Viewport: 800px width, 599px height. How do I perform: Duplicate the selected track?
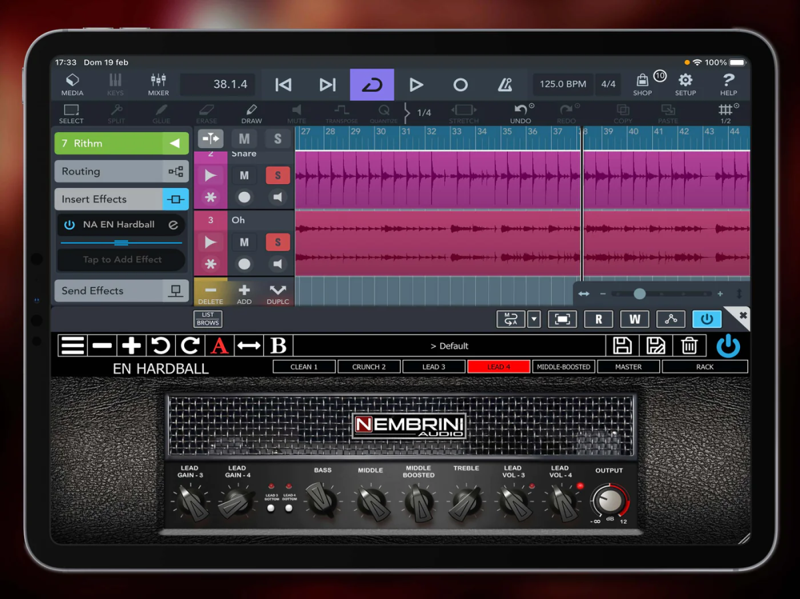coord(277,294)
